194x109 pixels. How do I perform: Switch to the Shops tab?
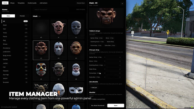click(x=12, y=3)
